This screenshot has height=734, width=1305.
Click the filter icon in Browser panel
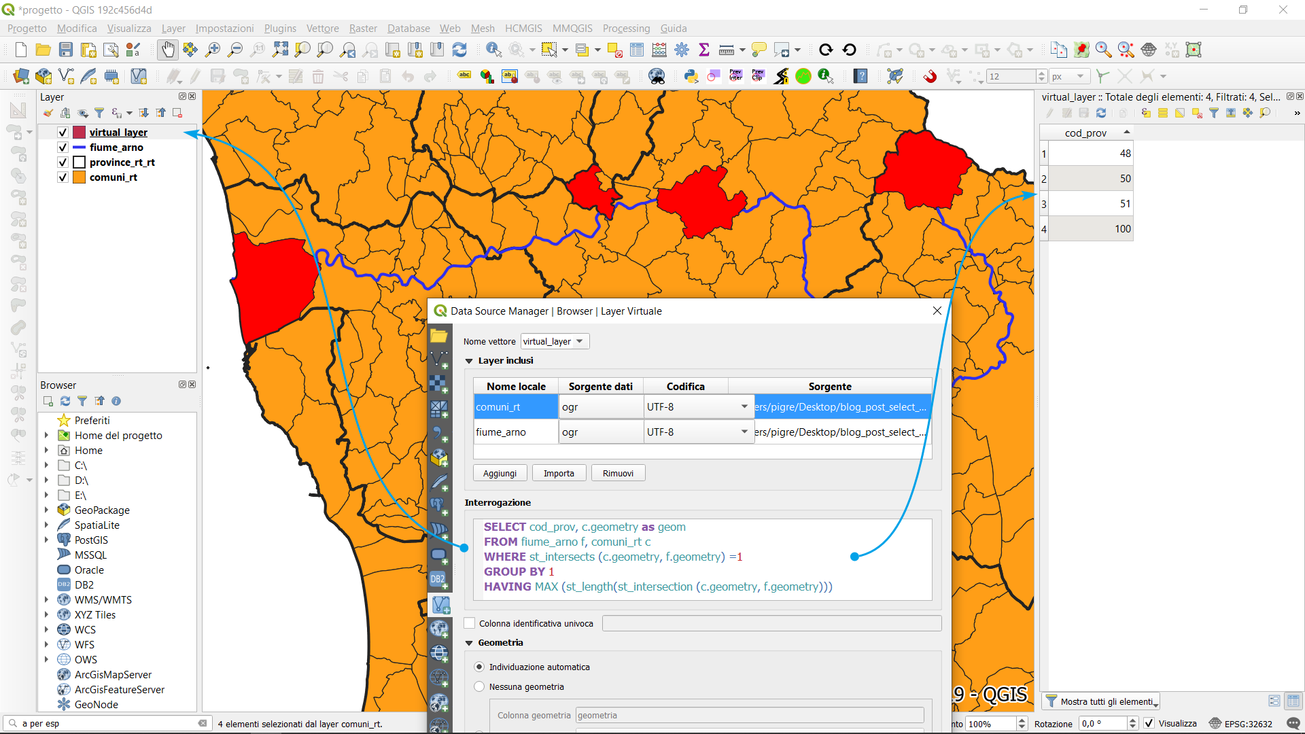click(82, 401)
